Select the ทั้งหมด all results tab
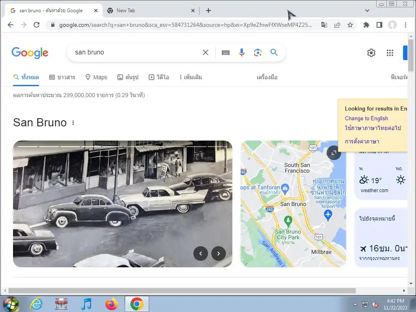 tap(26, 77)
